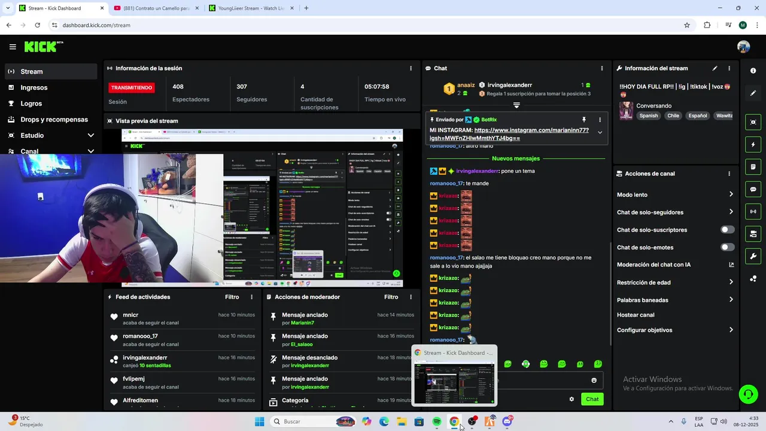766x431 pixels.
Task: Switch to YoungLiieer Stream browser tab
Action: pos(251,8)
